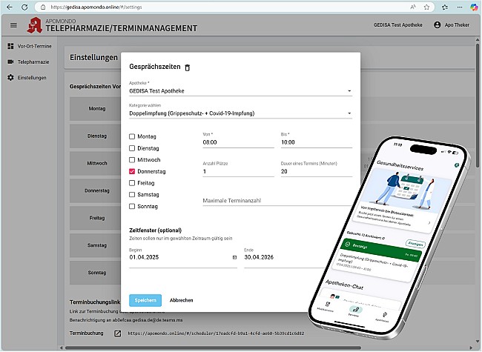482x352 pixels.
Task: Delete Gesprächszeiten via trash icon
Action: [x=187, y=67]
